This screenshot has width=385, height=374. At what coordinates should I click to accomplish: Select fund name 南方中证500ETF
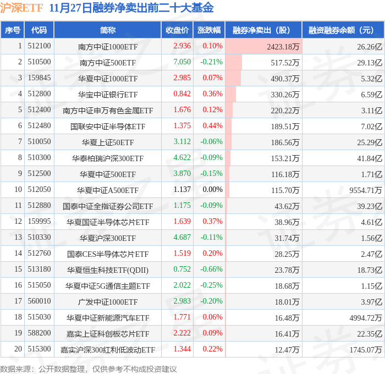coord(108,62)
